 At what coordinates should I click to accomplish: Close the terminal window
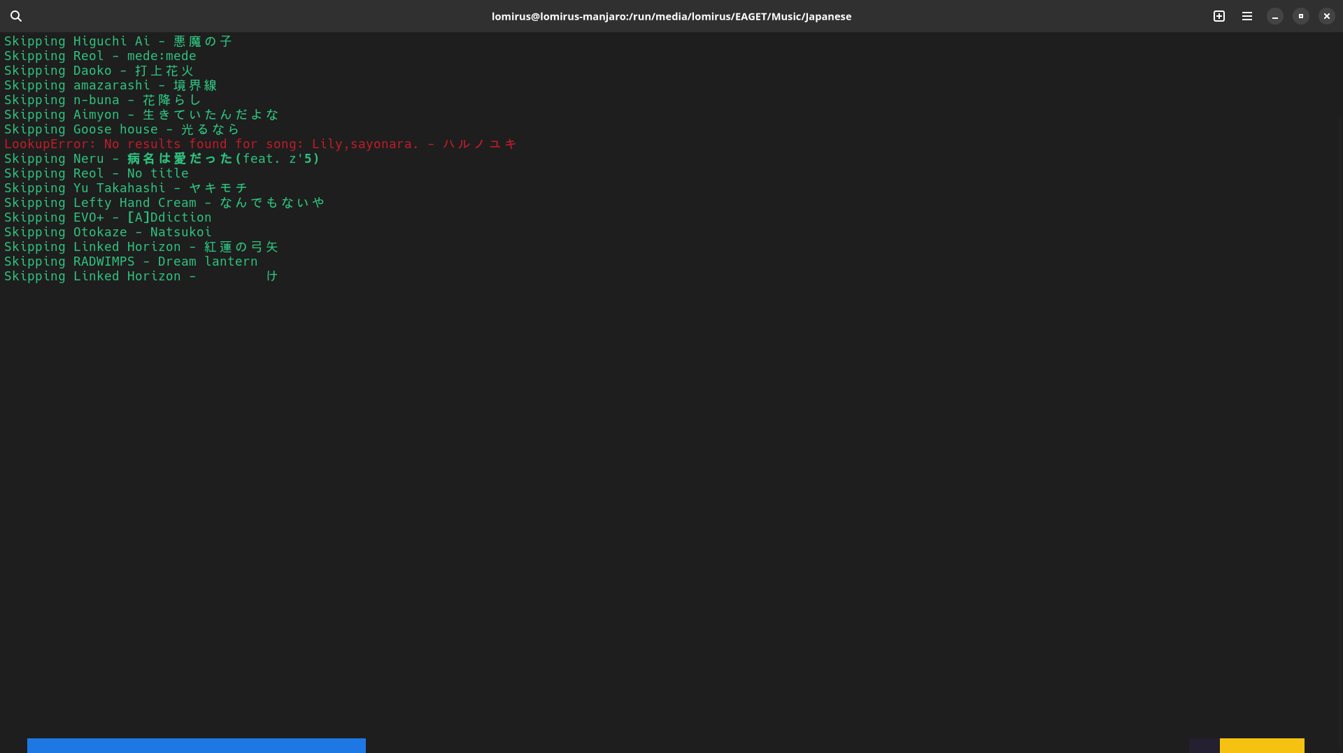[1326, 16]
